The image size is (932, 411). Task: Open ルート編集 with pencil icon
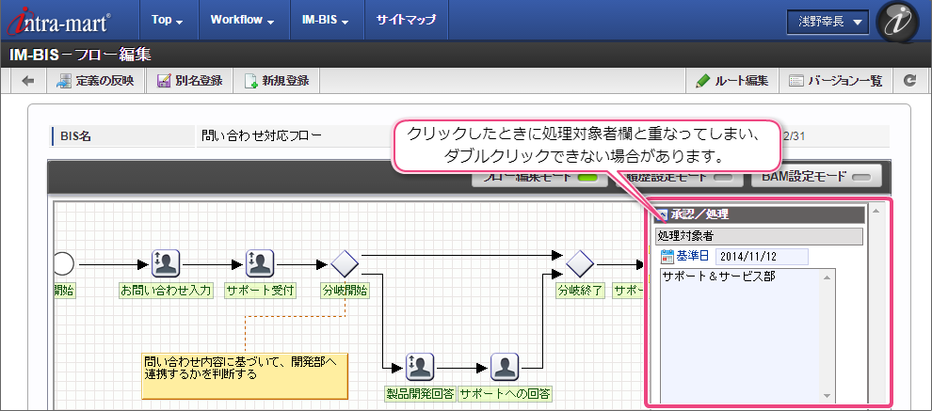[x=731, y=81]
